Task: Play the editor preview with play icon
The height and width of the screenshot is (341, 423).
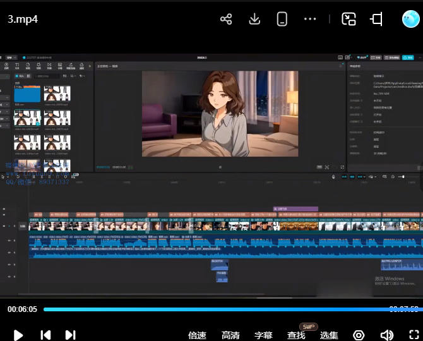Action: [220, 167]
